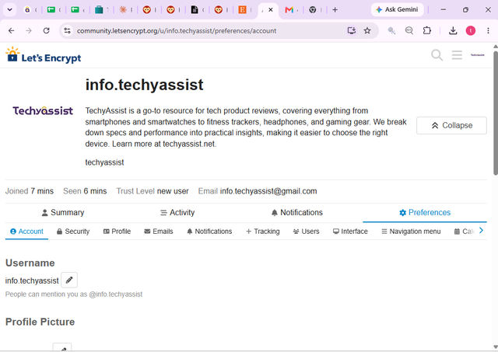Install the app via address bar icon
The width and height of the screenshot is (498, 352).
352,31
